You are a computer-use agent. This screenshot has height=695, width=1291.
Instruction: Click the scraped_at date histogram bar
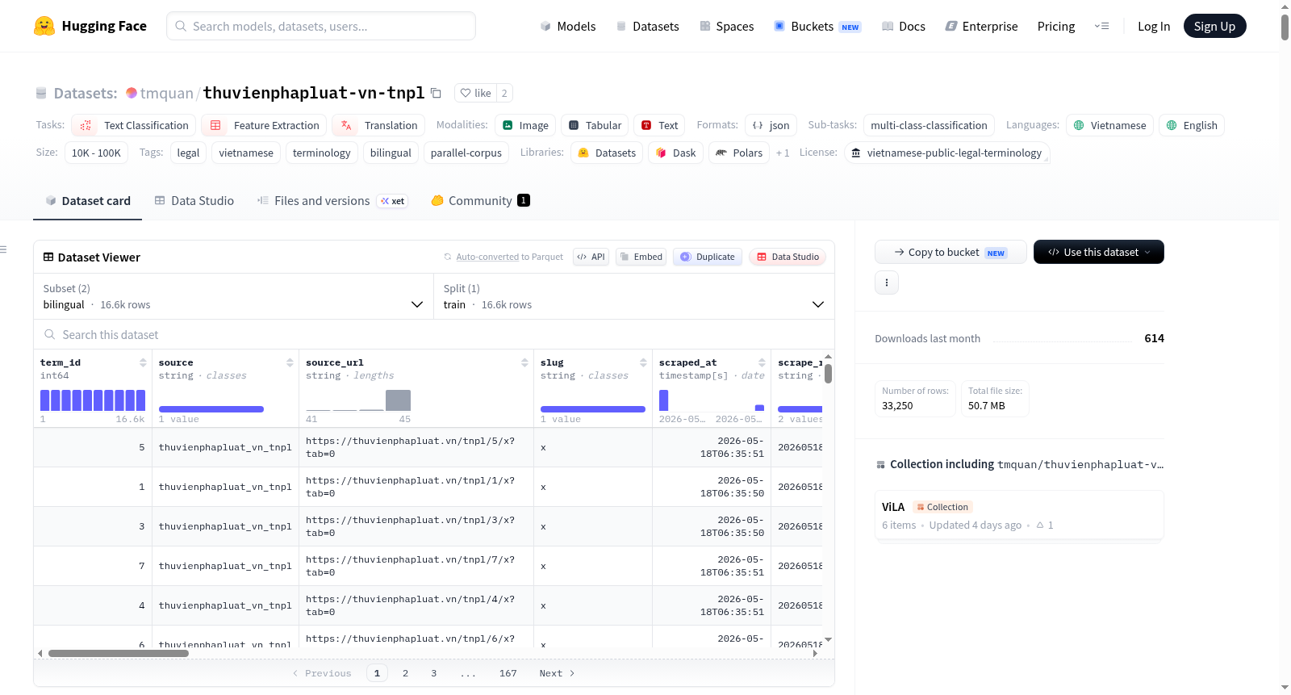click(663, 400)
